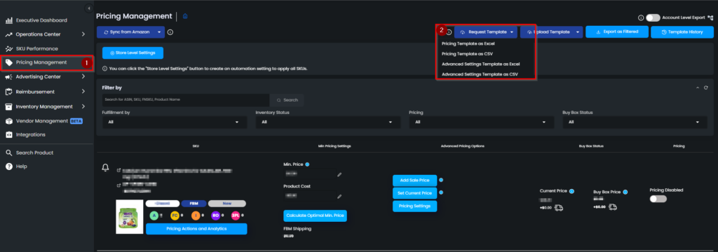The width and height of the screenshot is (718, 252).
Task: Focus the ASIN, SKU, FNSKU search field
Action: [186, 99]
